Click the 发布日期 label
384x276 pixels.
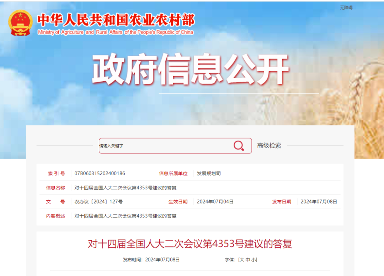click(282, 202)
